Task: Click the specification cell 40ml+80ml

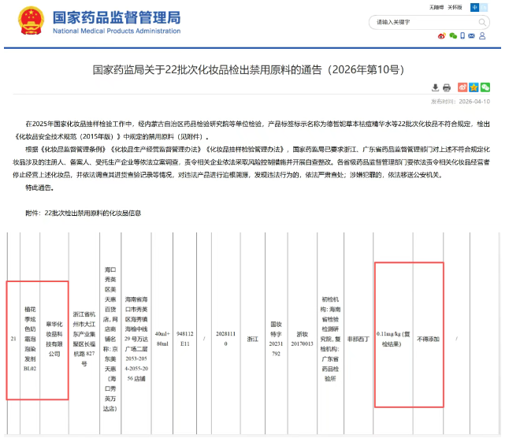Action: 162,339
